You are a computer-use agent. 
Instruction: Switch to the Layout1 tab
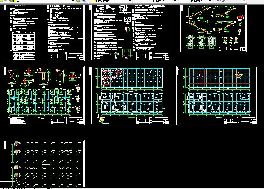click(30, 188)
